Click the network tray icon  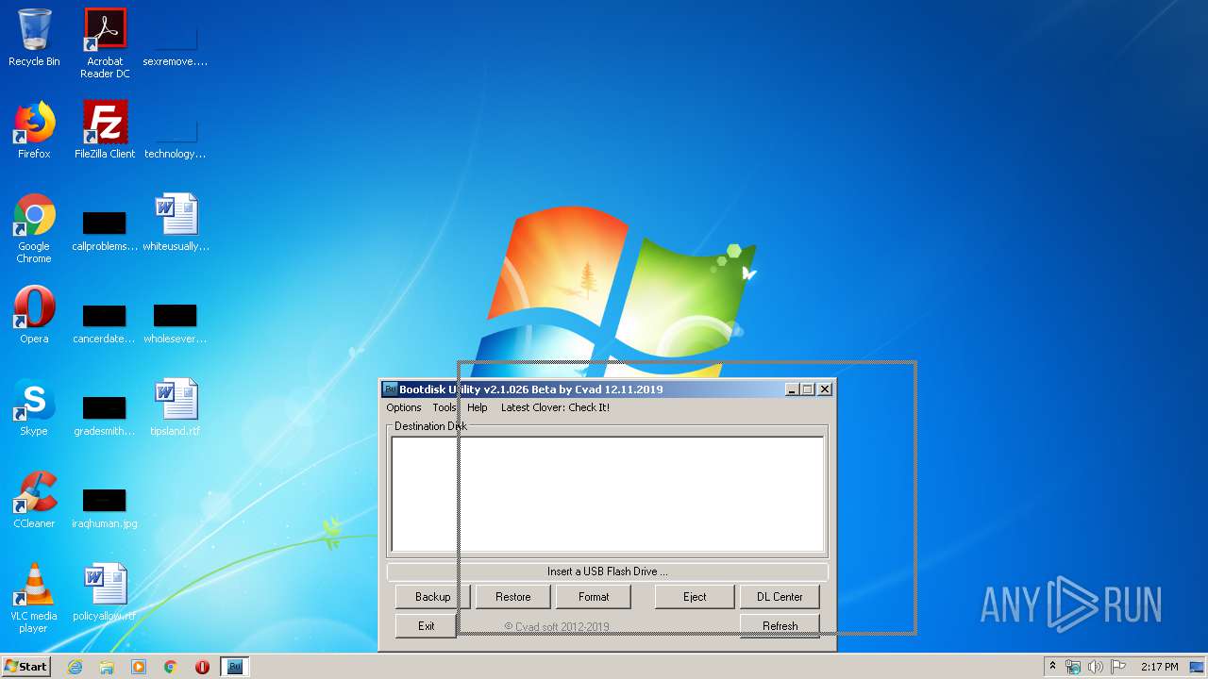tap(1073, 667)
